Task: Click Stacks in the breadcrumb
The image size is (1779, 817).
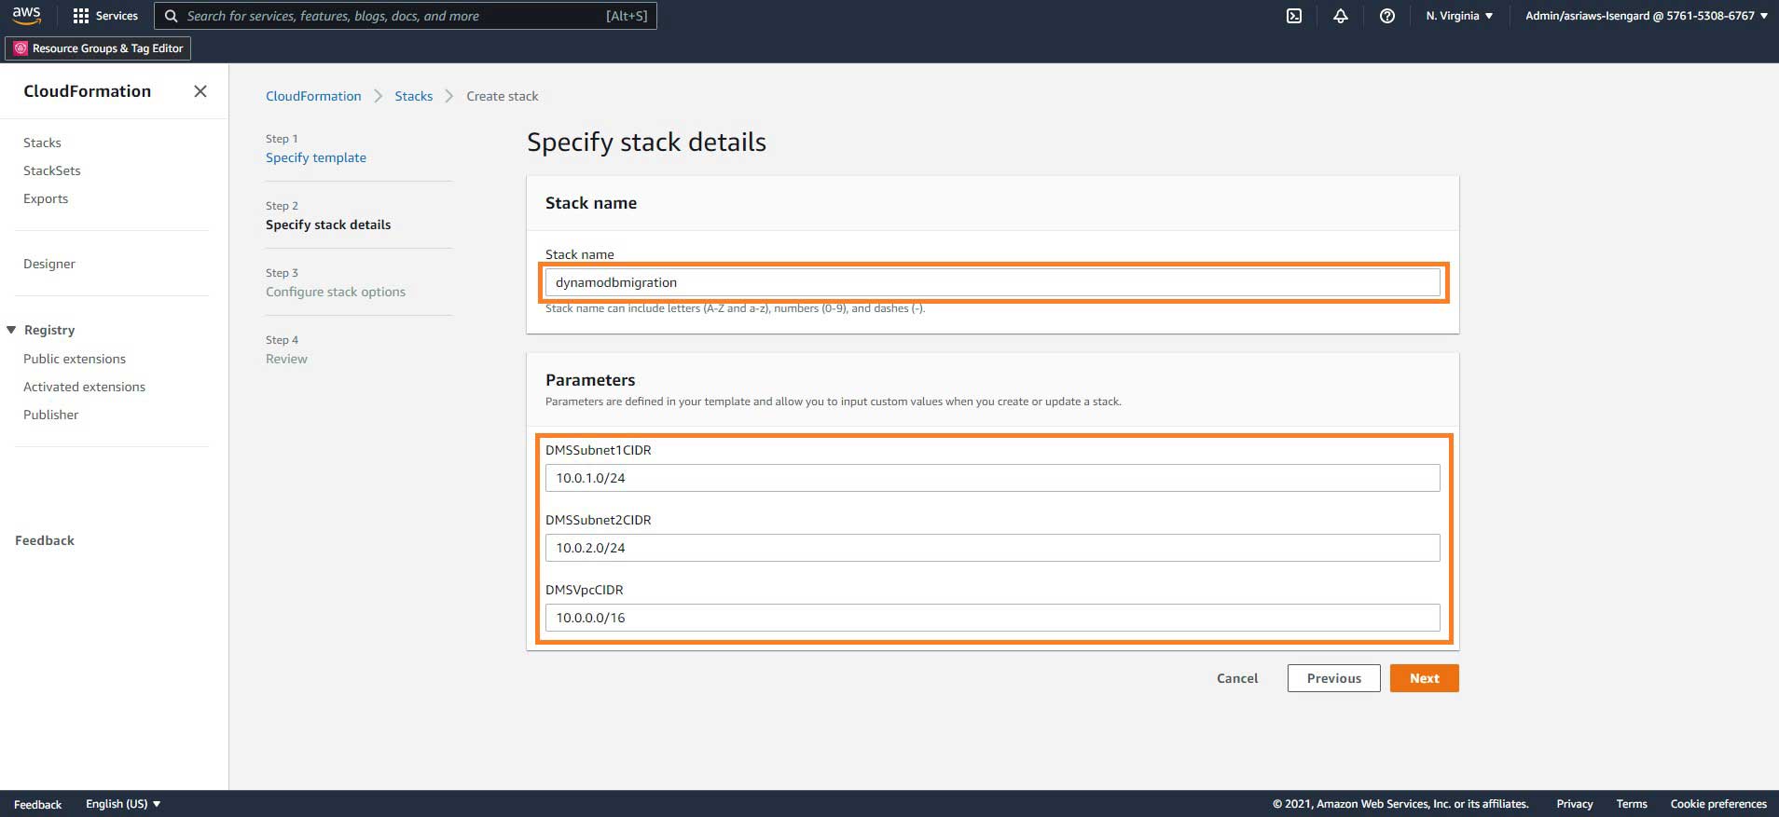Action: (414, 96)
